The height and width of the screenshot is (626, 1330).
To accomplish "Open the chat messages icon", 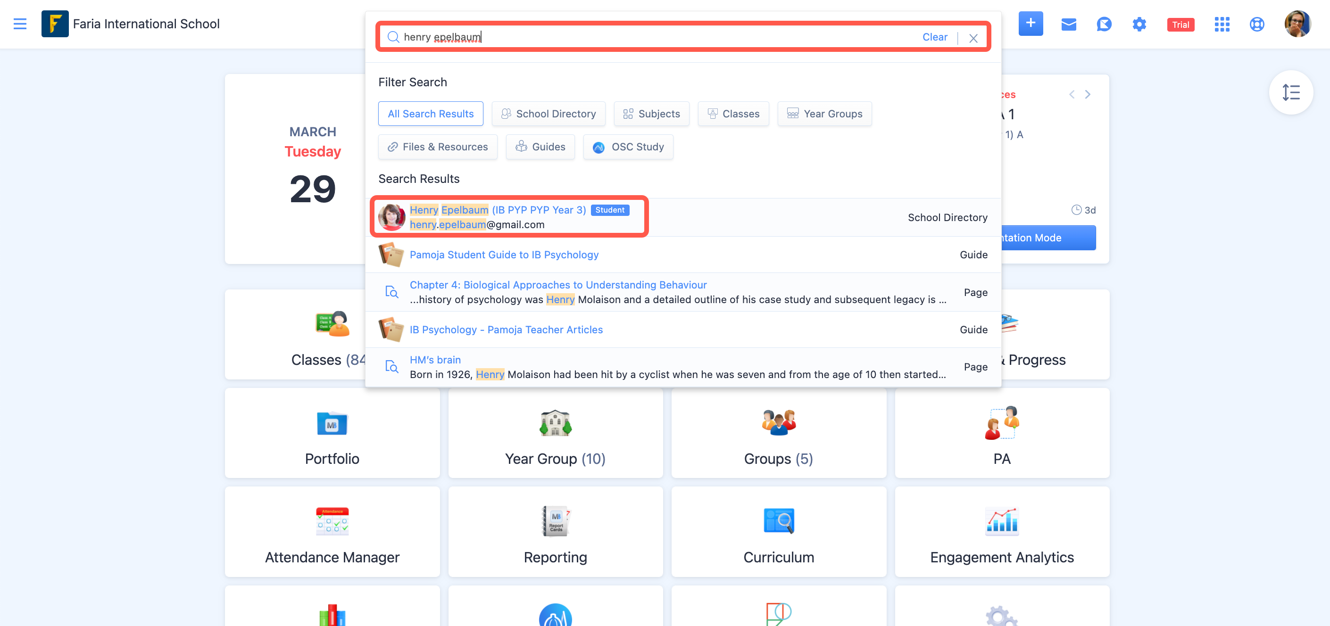I will [1103, 24].
